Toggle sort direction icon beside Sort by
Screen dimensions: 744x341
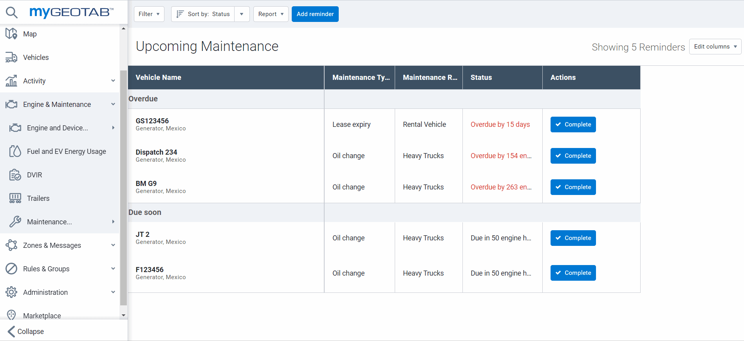(180, 14)
